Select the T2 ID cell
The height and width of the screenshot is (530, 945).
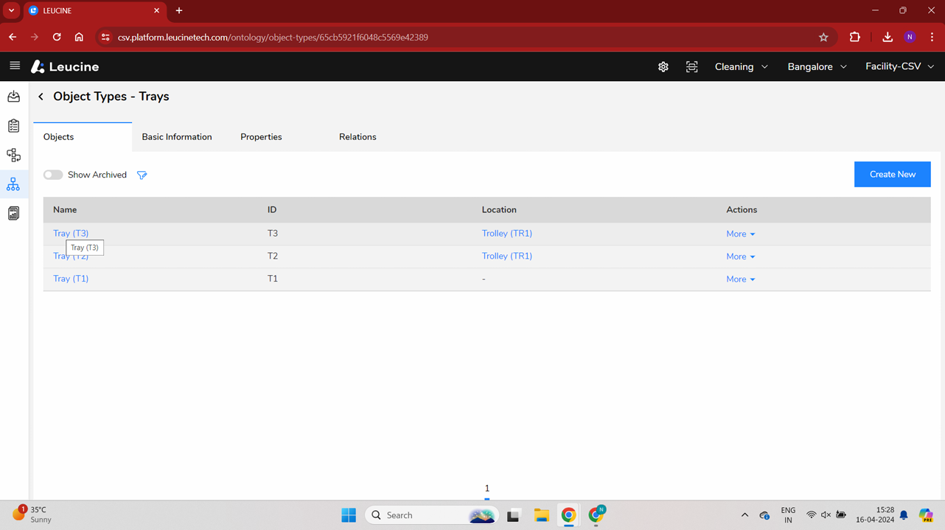pos(273,257)
